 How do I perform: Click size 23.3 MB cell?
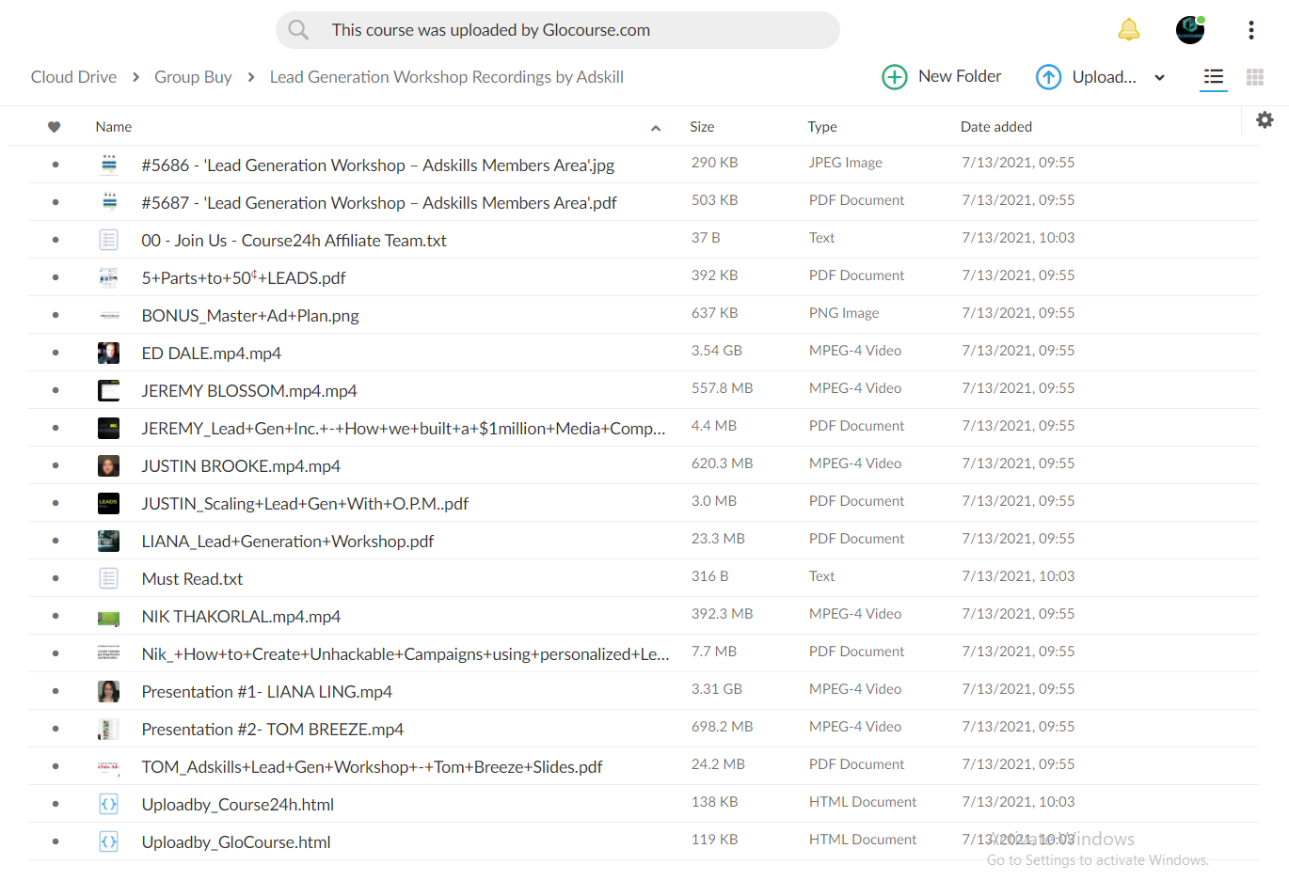[718, 539]
